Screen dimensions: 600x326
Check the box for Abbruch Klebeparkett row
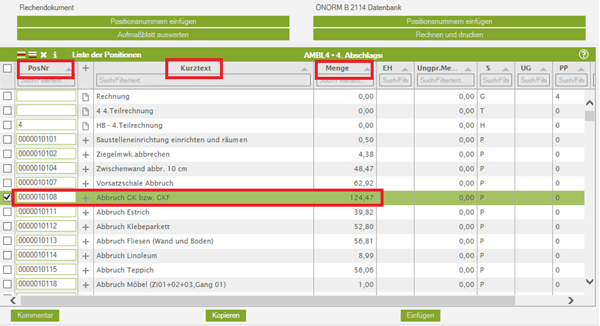(x=8, y=226)
